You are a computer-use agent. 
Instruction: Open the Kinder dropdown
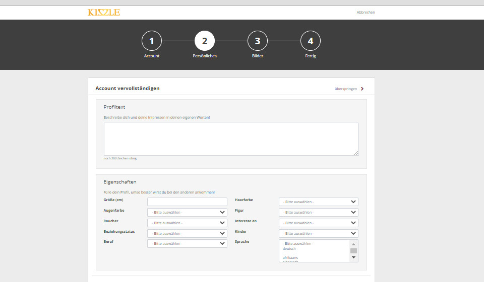point(319,233)
